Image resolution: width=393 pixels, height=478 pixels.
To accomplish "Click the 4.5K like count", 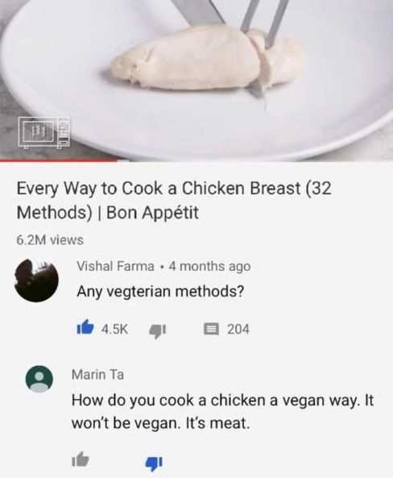I will click(114, 329).
